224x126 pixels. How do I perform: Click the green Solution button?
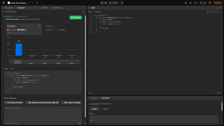(76, 17)
